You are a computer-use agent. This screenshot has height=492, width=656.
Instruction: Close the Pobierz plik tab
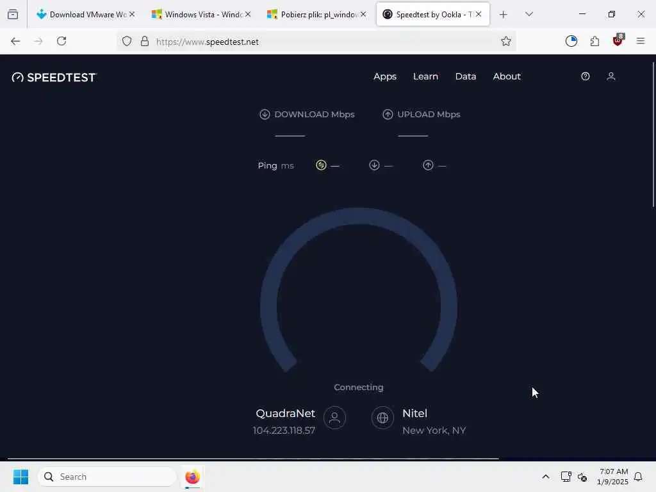pos(363,14)
